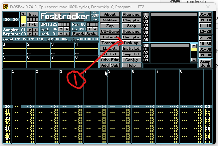Increase Repstart with up arrow
218x146 pixels.
coord(30,34)
